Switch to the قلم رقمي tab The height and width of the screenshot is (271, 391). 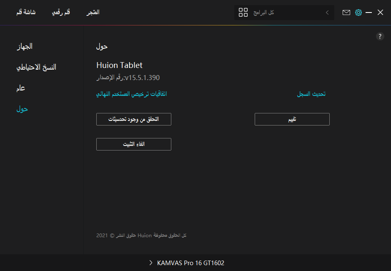[61, 12]
